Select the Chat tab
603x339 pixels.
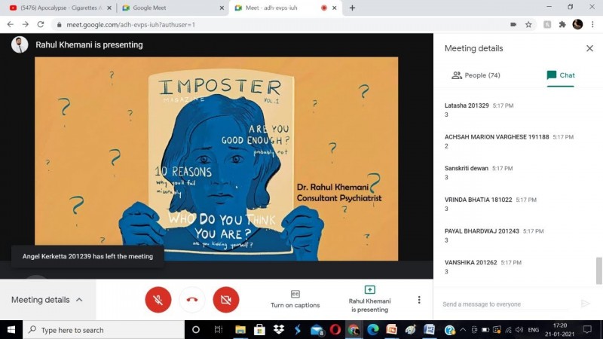[561, 75]
